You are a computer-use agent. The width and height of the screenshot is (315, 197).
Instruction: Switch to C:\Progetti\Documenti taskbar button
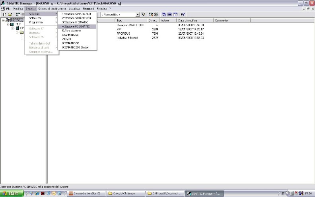(165, 193)
